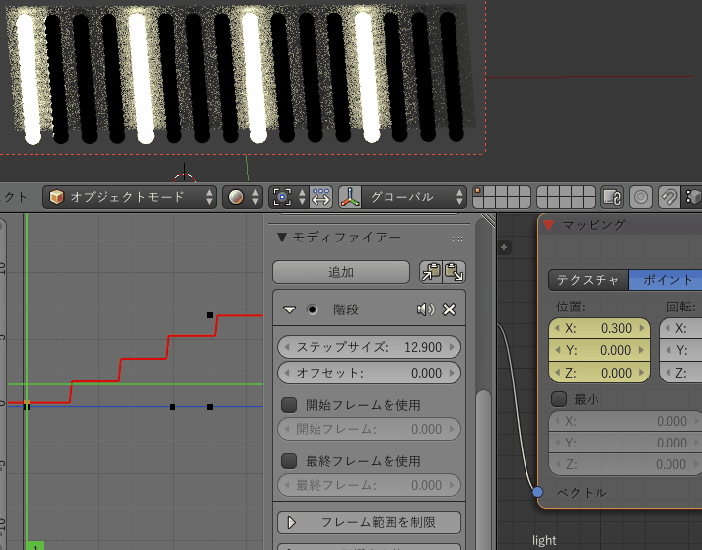Viewport: 702px width, 550px height.
Task: Open the グローバル orientation dropdown
Action: (414, 197)
